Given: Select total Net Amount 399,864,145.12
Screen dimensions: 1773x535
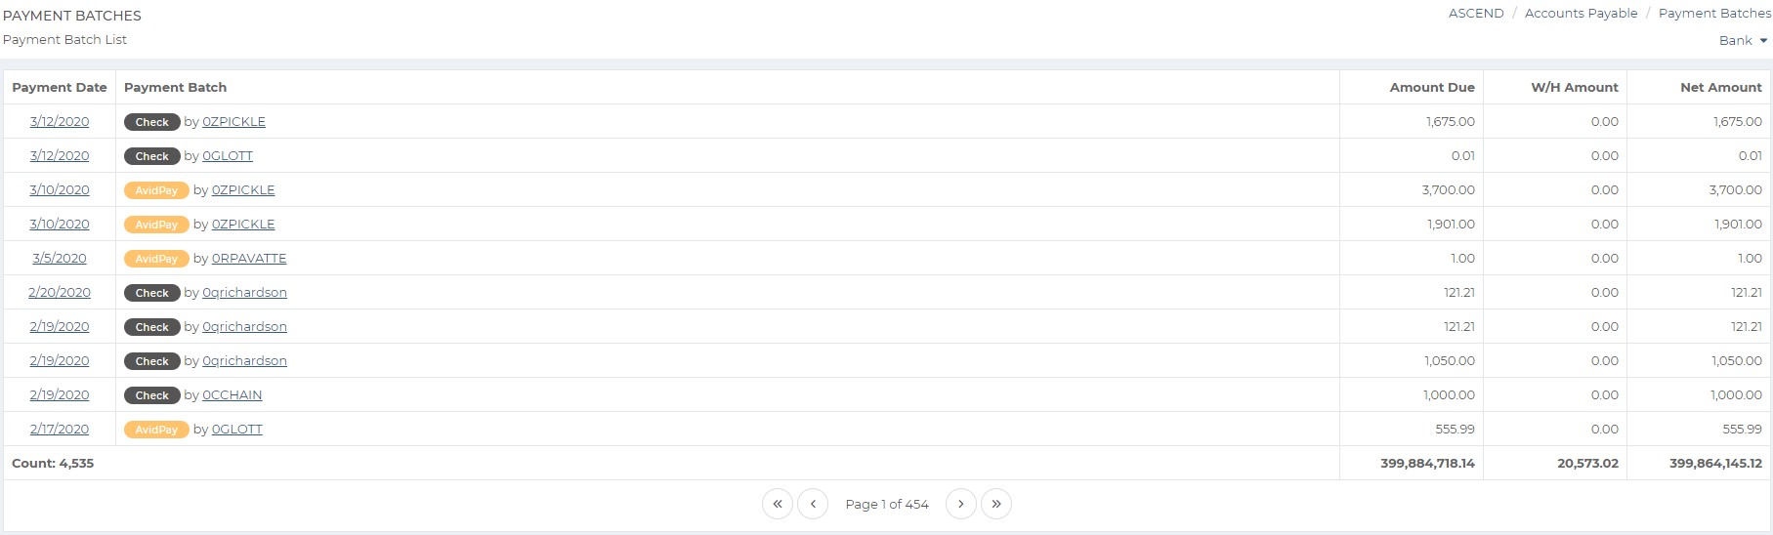Looking at the screenshot, I should tap(1715, 463).
